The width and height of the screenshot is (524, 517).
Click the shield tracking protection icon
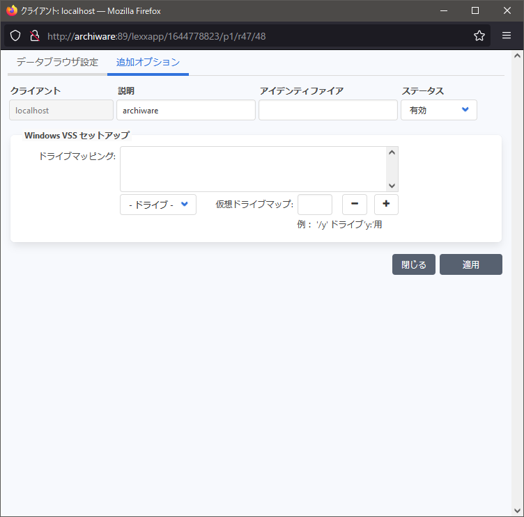tap(15, 36)
